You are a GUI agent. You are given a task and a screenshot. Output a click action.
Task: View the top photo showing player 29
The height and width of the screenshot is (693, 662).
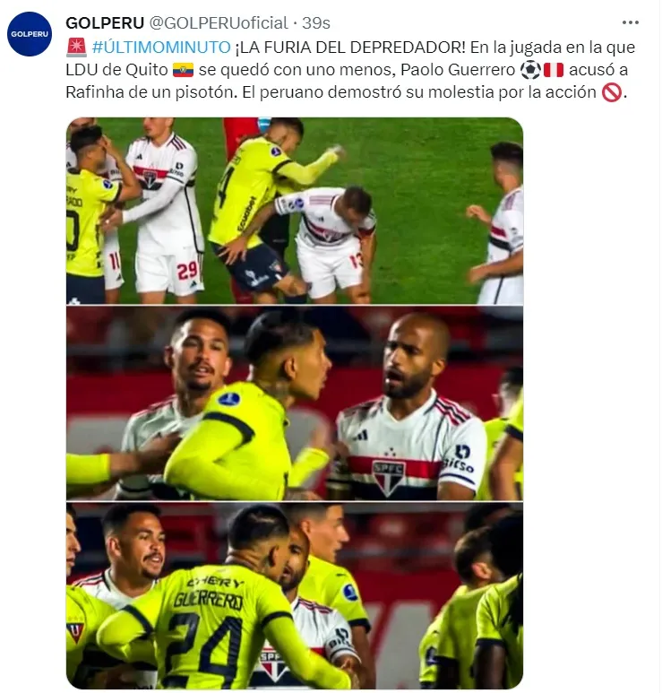coord(295,211)
